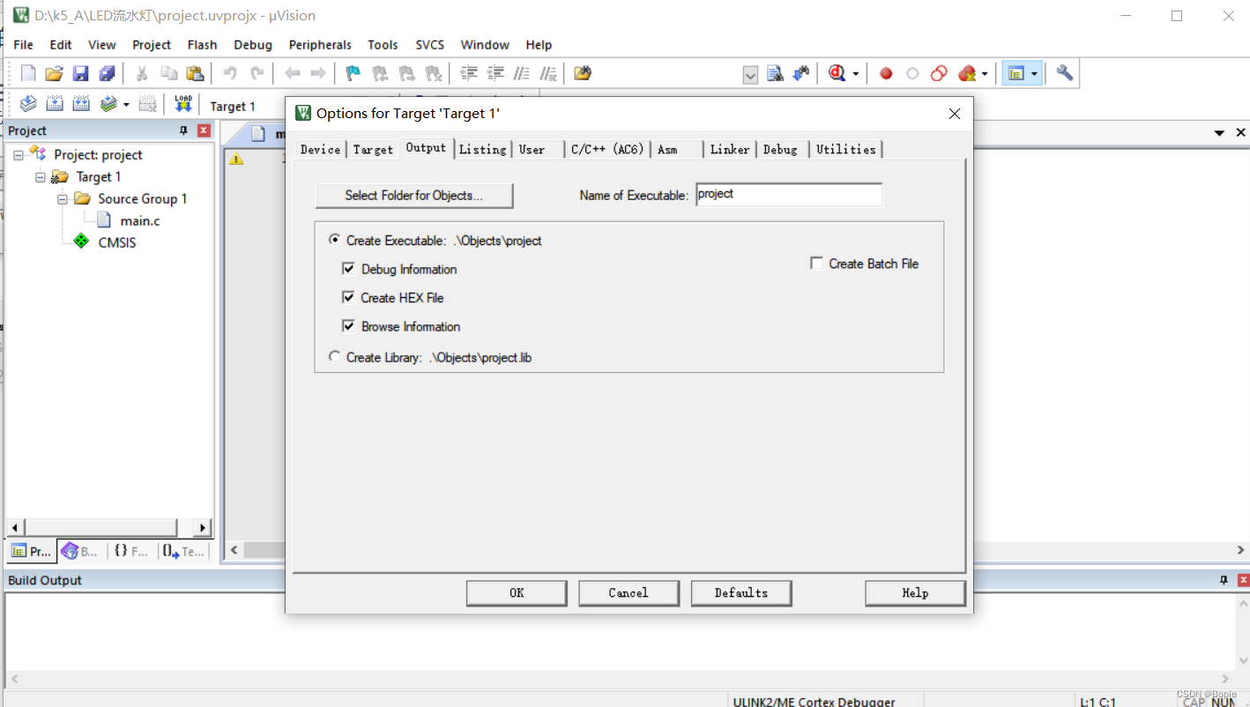Viewport: 1250px width, 707px height.
Task: Click the Name of Executable input field
Action: pyautogui.click(x=789, y=195)
